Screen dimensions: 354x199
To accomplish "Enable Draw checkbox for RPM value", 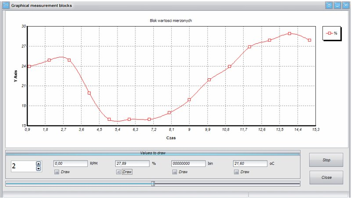I will (x=57, y=172).
